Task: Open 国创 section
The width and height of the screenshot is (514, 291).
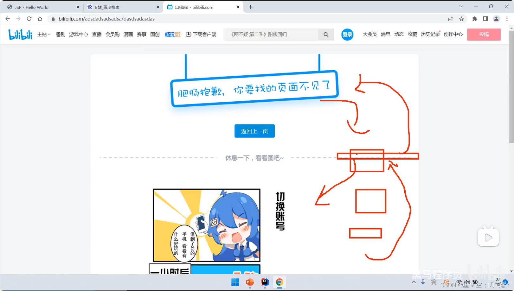Action: (x=155, y=34)
